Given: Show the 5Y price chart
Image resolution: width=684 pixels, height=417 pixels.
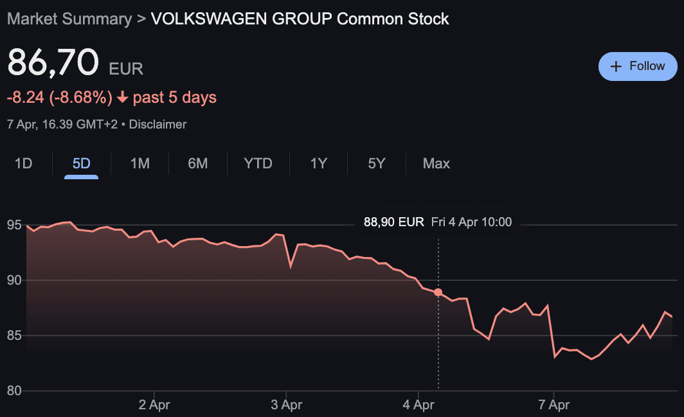Looking at the screenshot, I should pos(376,163).
